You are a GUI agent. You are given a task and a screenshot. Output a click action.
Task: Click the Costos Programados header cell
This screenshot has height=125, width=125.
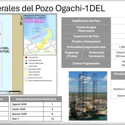click(x=86, y=63)
